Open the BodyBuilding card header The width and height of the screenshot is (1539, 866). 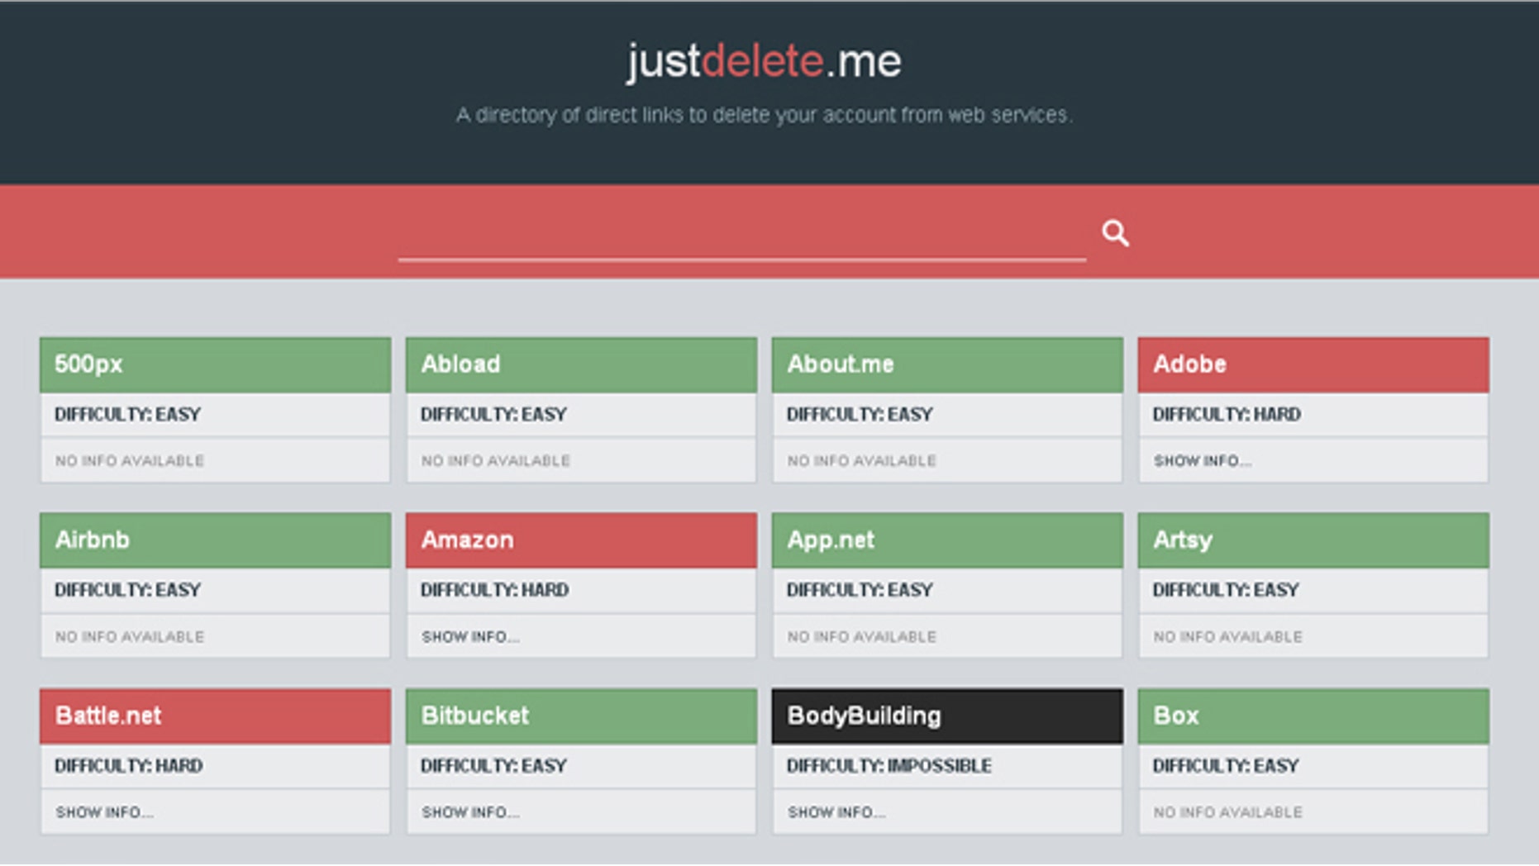(x=947, y=716)
